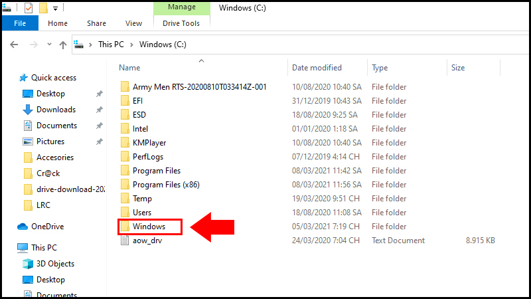Open the File menu
Viewport: 531px width, 299px height.
pos(20,23)
